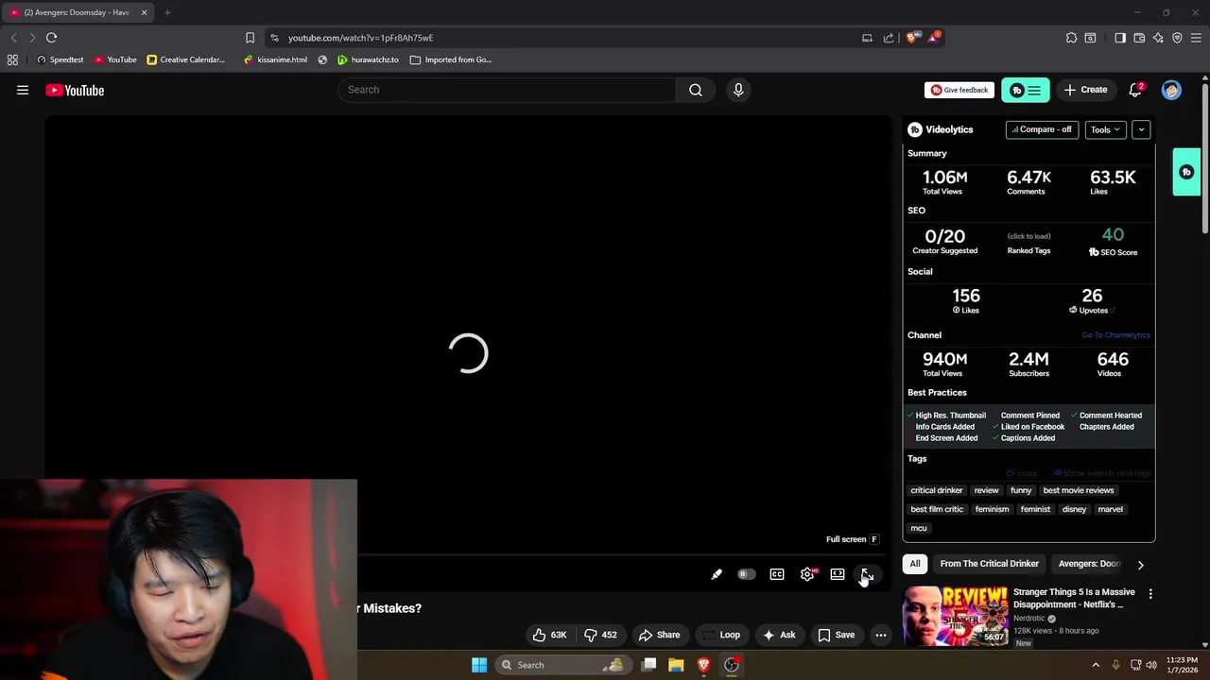
Task: Click the TubeBuddy side tab icon
Action: [x=1186, y=172]
